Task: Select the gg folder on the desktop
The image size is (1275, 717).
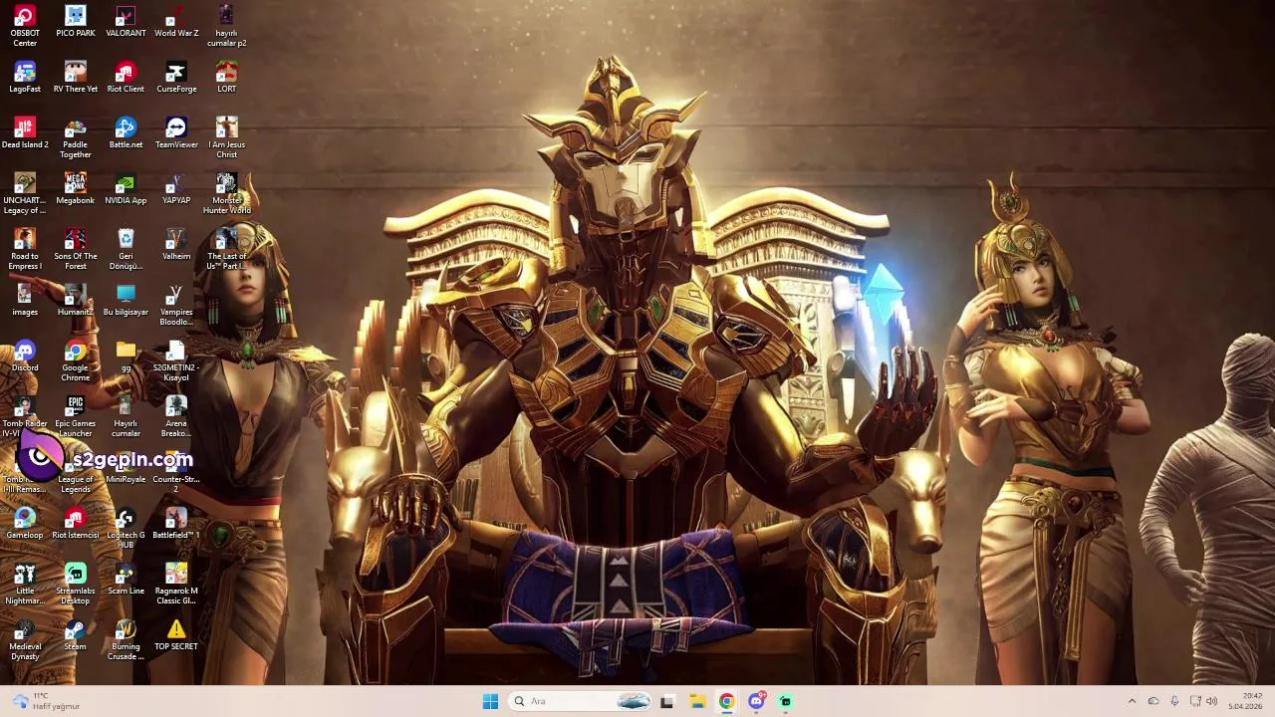Action: click(126, 357)
